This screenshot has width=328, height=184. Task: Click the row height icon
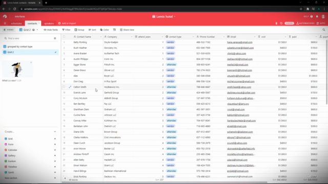coord(114,30)
